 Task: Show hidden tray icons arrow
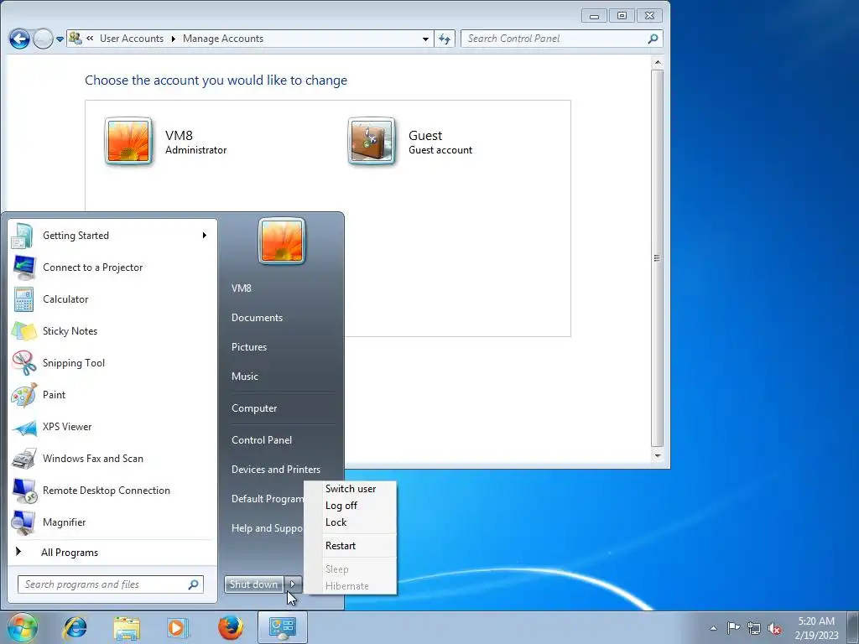pyautogui.click(x=713, y=628)
